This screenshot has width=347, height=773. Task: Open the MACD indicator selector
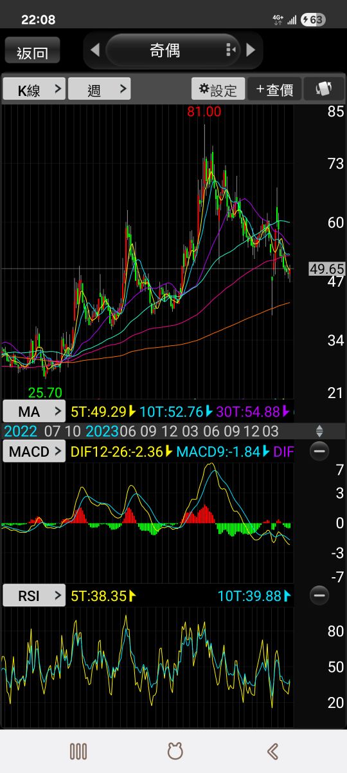coord(34,452)
